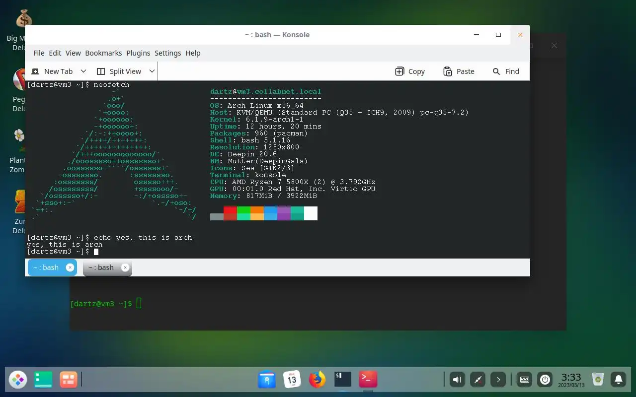
Task: Close the background terminal window
Action: pos(554,46)
